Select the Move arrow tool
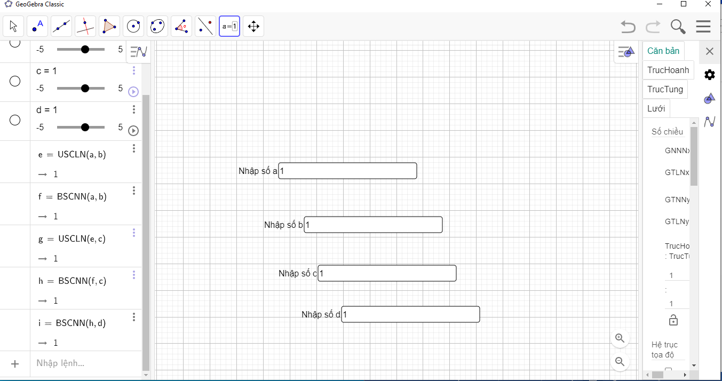Image resolution: width=722 pixels, height=381 pixels. tap(13, 26)
